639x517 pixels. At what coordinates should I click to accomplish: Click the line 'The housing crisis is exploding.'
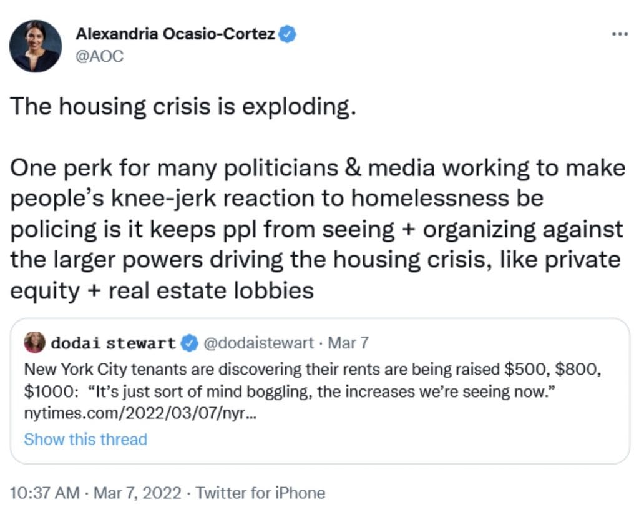click(183, 107)
